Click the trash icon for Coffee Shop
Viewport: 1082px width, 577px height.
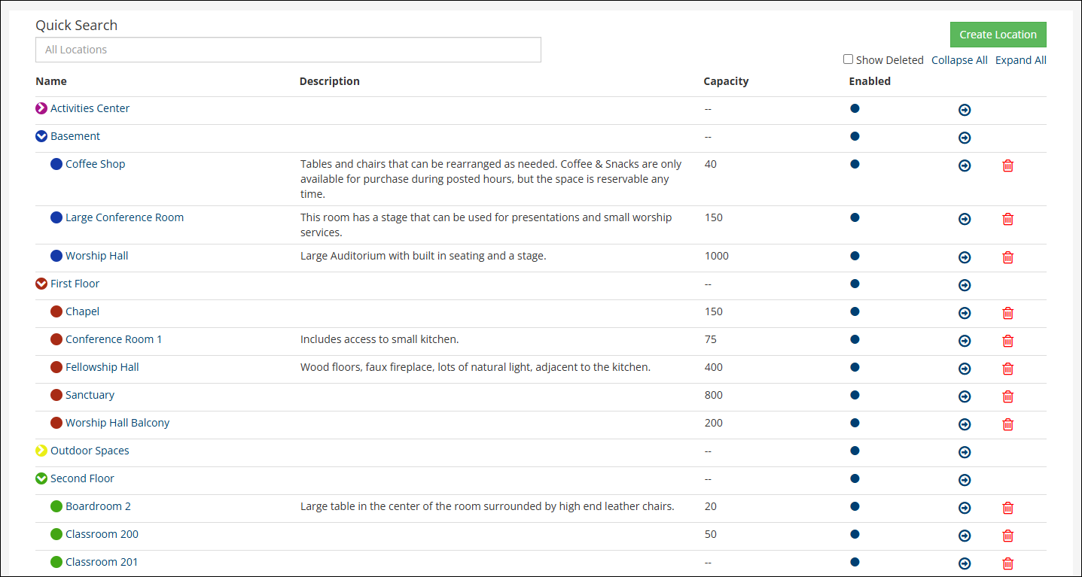(1007, 166)
